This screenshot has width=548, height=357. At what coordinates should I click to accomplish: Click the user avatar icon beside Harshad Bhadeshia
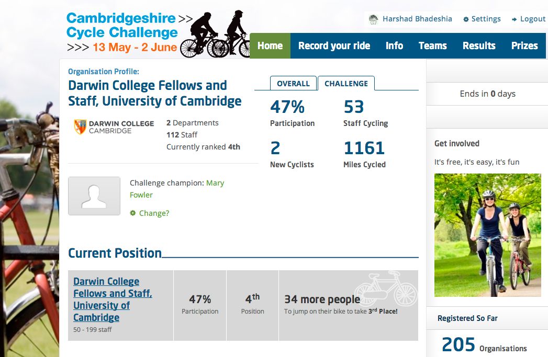[373, 19]
